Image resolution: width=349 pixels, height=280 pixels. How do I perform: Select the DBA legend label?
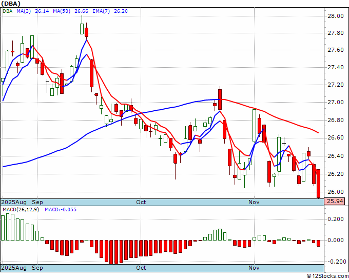[x=7, y=11]
